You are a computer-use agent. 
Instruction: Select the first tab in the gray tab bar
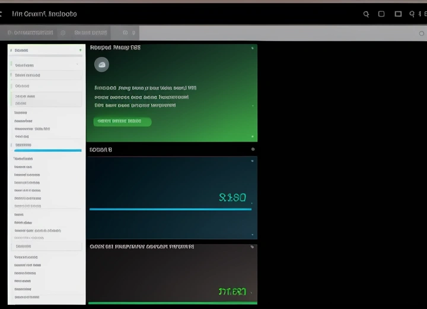click(x=33, y=33)
